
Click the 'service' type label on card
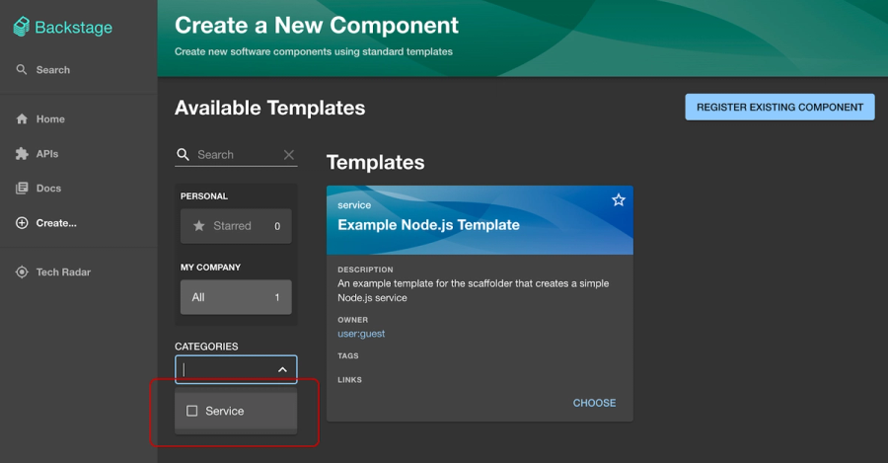coord(354,205)
